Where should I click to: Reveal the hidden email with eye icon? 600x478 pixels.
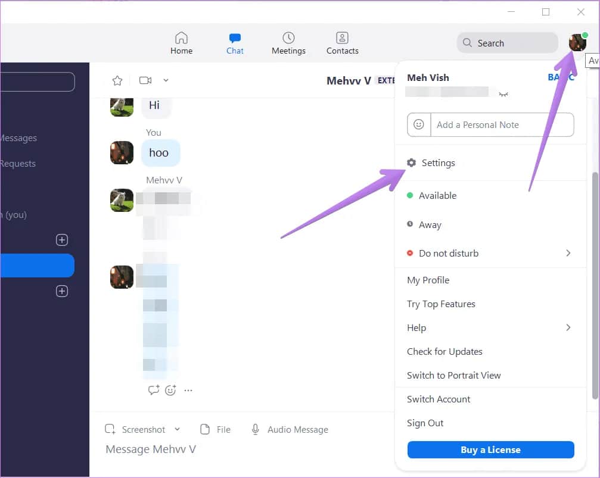503,93
